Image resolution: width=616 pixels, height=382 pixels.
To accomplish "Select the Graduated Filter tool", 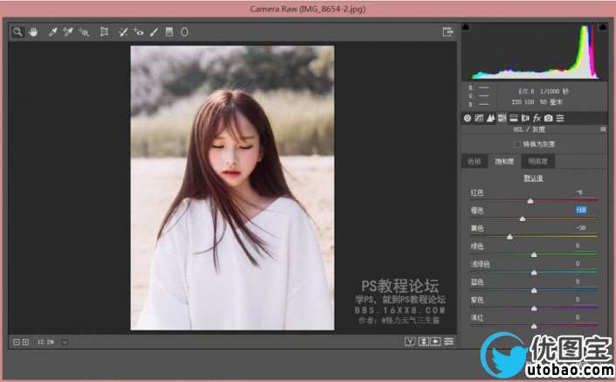I will 170,31.
